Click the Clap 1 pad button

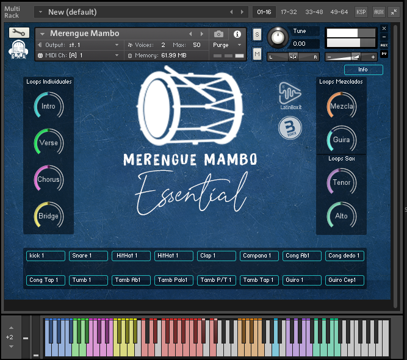[217, 256]
